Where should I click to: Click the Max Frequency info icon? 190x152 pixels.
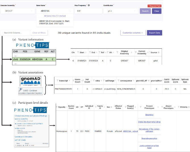tap(89, 5)
